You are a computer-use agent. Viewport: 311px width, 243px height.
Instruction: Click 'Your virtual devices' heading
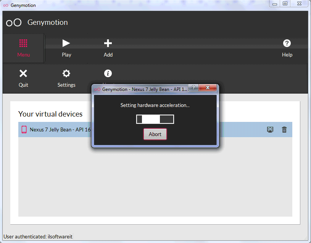(x=50, y=114)
